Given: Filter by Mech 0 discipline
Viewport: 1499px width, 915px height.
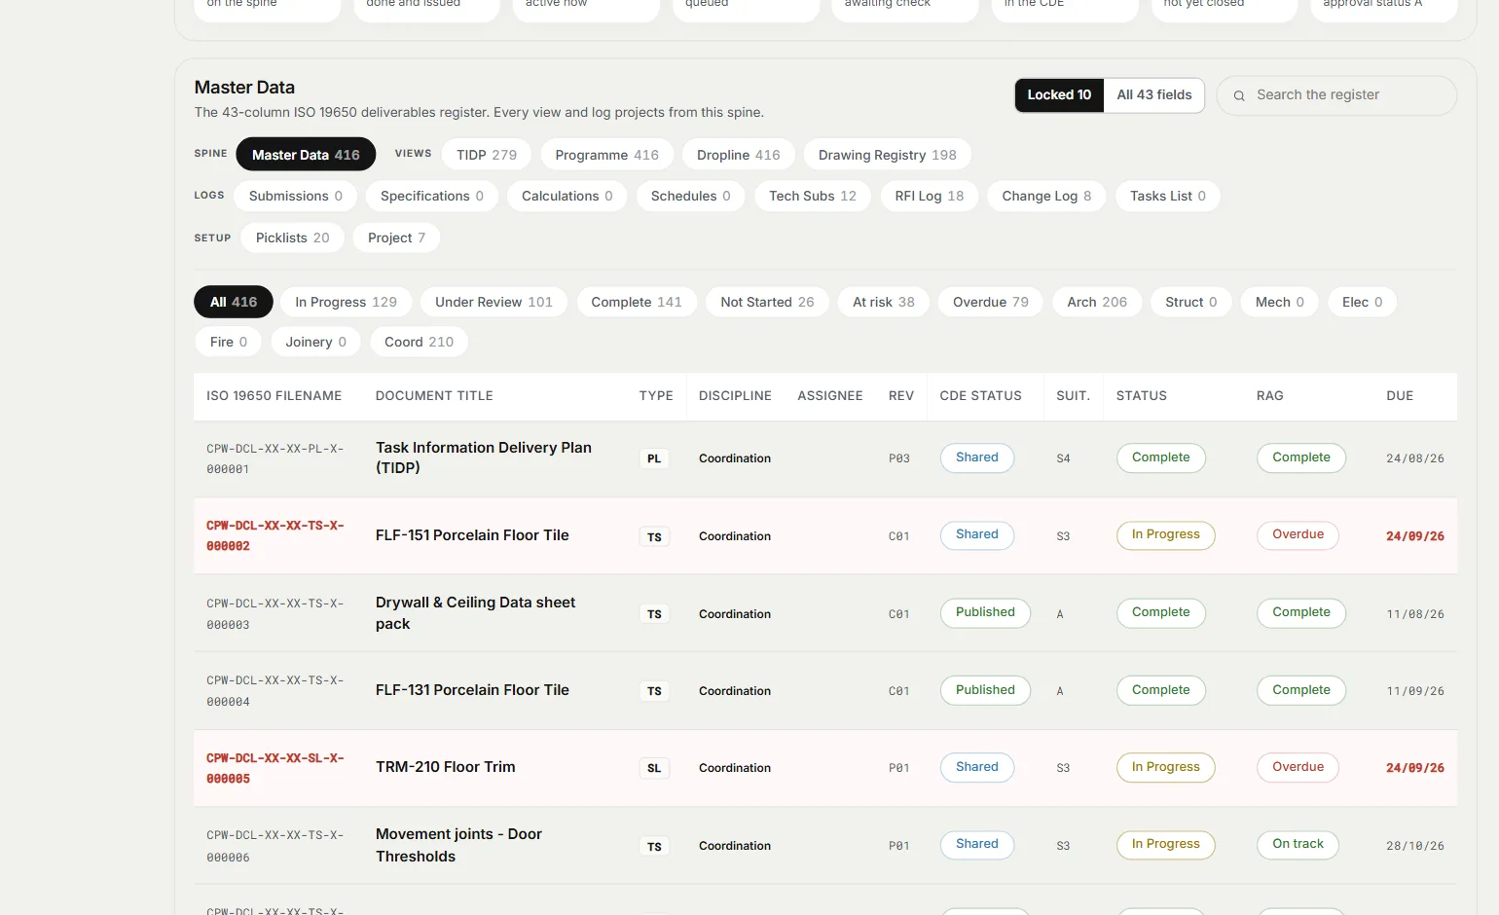Looking at the screenshot, I should pyautogui.click(x=1279, y=302).
